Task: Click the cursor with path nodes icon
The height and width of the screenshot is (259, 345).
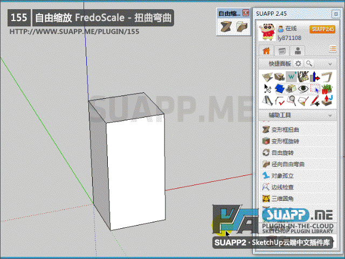Action: point(267,88)
